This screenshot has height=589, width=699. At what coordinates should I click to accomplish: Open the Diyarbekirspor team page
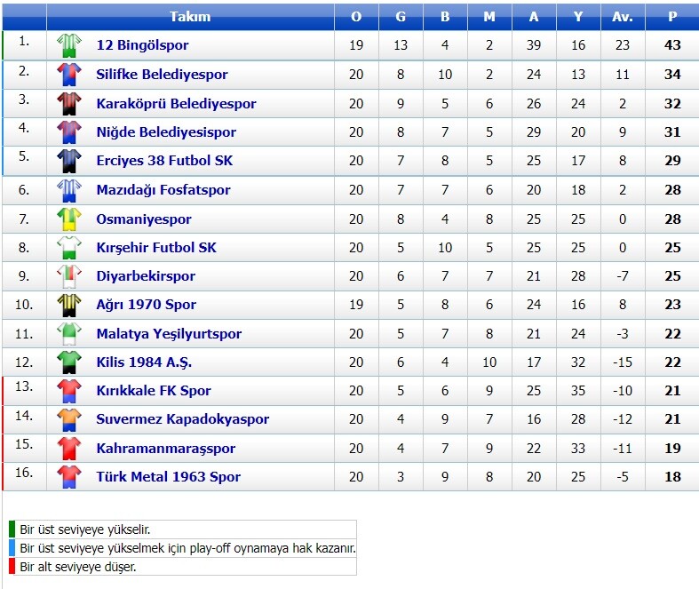[x=146, y=276]
